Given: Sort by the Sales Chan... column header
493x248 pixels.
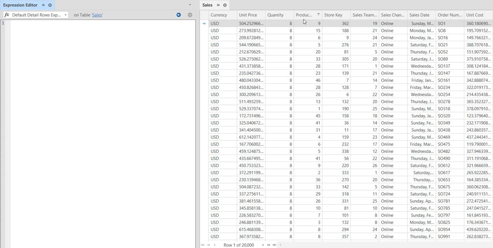Looking at the screenshot, I should click(x=393, y=15).
